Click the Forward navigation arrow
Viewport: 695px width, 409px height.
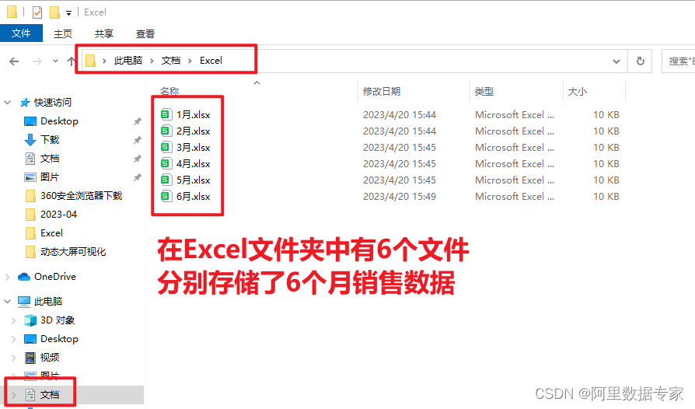pos(37,61)
